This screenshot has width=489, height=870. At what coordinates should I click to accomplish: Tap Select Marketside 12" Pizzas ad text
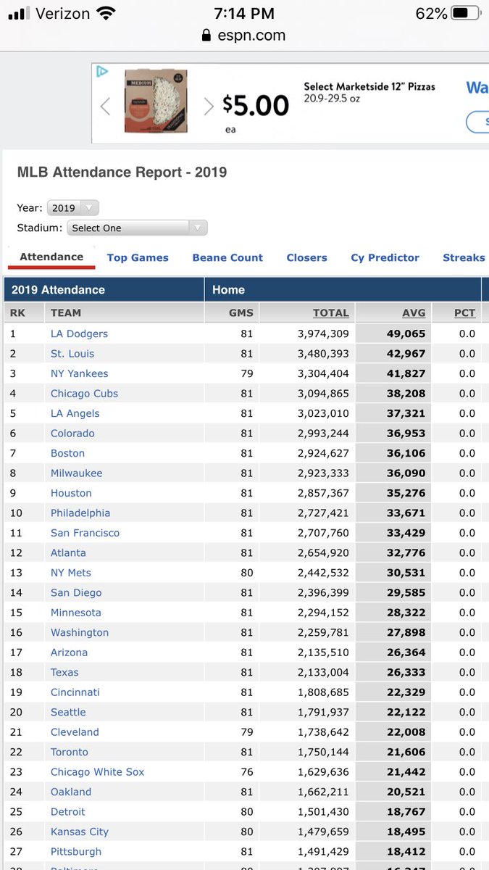click(x=369, y=86)
